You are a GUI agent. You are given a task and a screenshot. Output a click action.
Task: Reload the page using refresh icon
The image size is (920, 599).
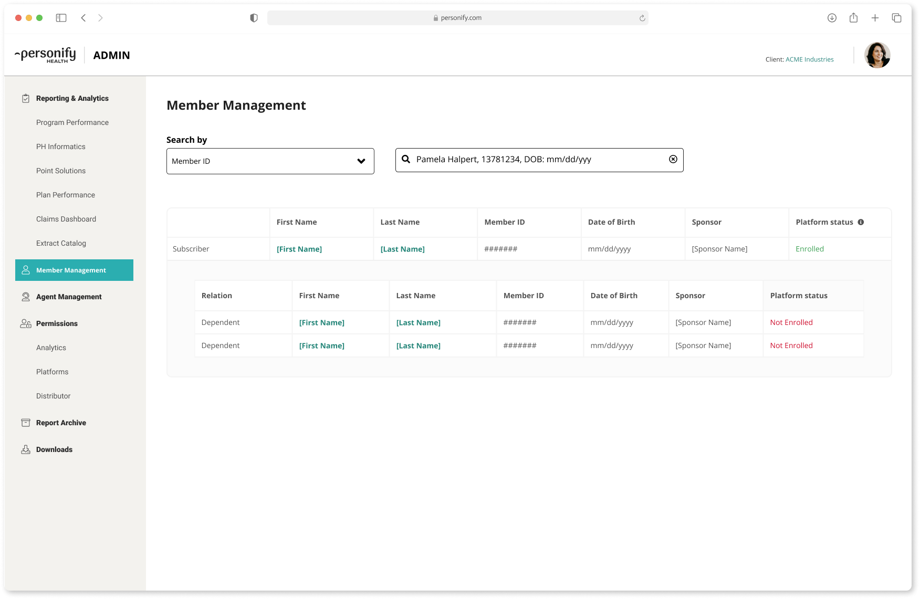(642, 18)
